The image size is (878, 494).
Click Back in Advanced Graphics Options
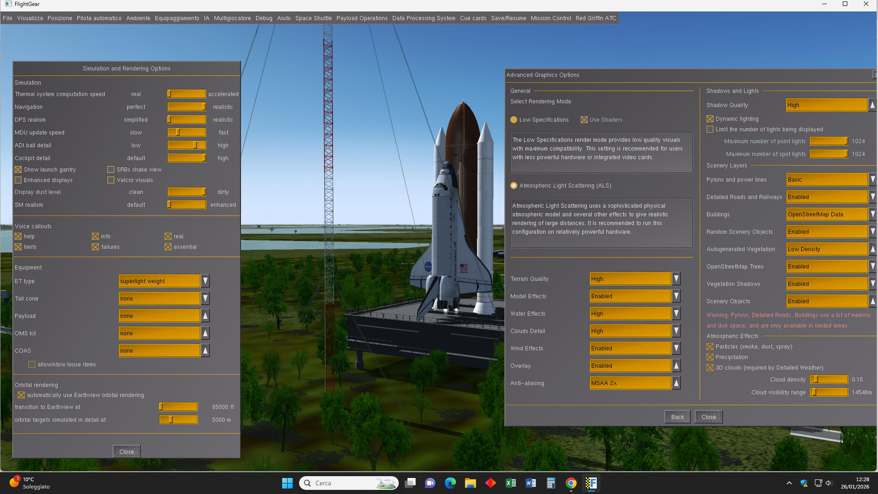tap(677, 417)
